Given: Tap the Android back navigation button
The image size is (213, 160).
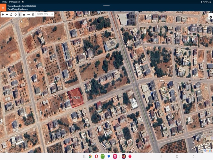Looking at the screenshot, I should (x=193, y=156).
